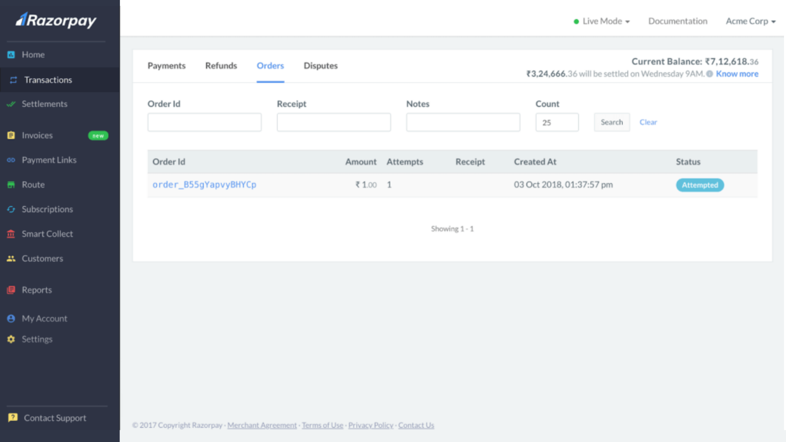
Task: Click the Created At column header
Action: tap(535, 162)
